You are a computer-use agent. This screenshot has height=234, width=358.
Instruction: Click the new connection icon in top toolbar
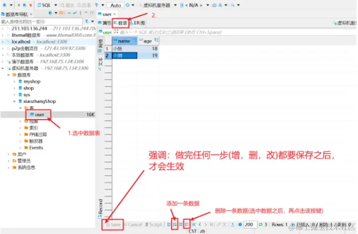click(x=5, y=5)
